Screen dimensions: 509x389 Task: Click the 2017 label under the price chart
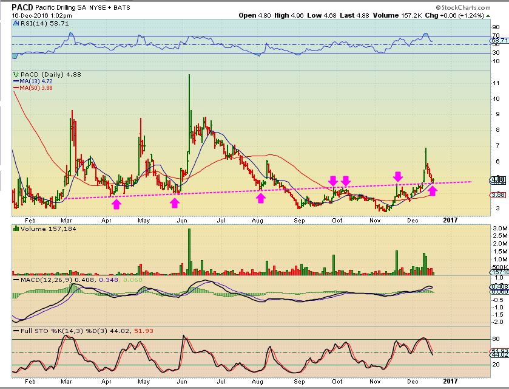[450, 220]
